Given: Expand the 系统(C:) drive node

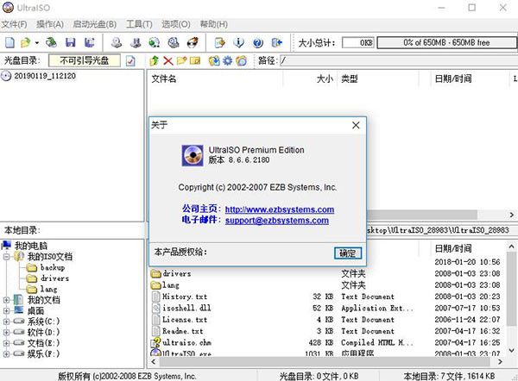Looking at the screenshot, I should point(8,322).
